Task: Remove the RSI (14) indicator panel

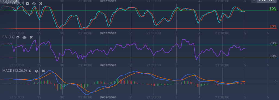Action: point(31,37)
